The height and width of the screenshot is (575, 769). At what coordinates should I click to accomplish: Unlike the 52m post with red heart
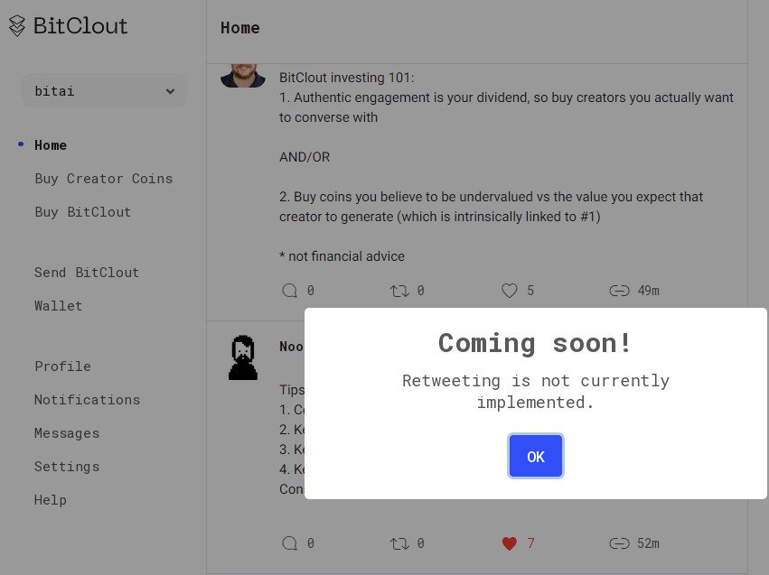click(x=509, y=543)
